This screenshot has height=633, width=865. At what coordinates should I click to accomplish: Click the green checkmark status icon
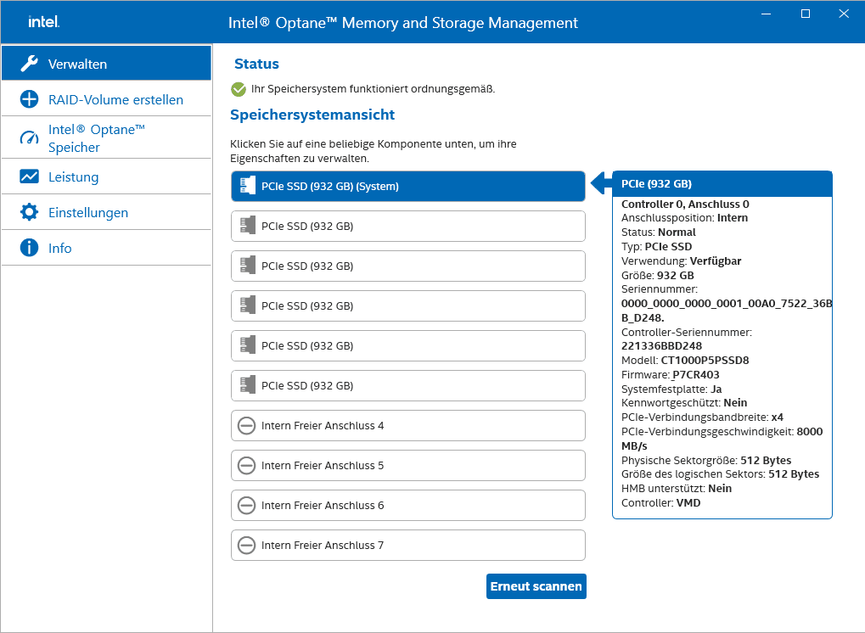tap(239, 89)
